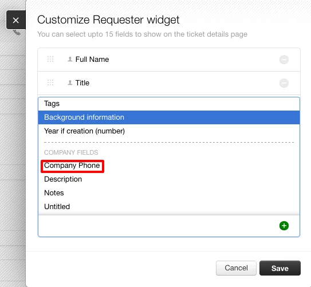Select the Untitled field option
This screenshot has height=287, width=311.
click(169, 207)
